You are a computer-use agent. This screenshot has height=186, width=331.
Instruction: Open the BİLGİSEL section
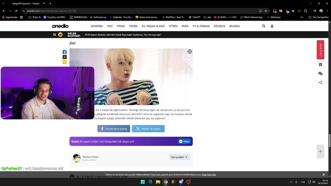(235, 26)
